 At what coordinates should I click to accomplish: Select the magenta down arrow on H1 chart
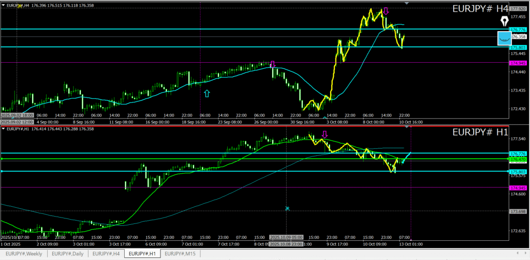pos(325,135)
